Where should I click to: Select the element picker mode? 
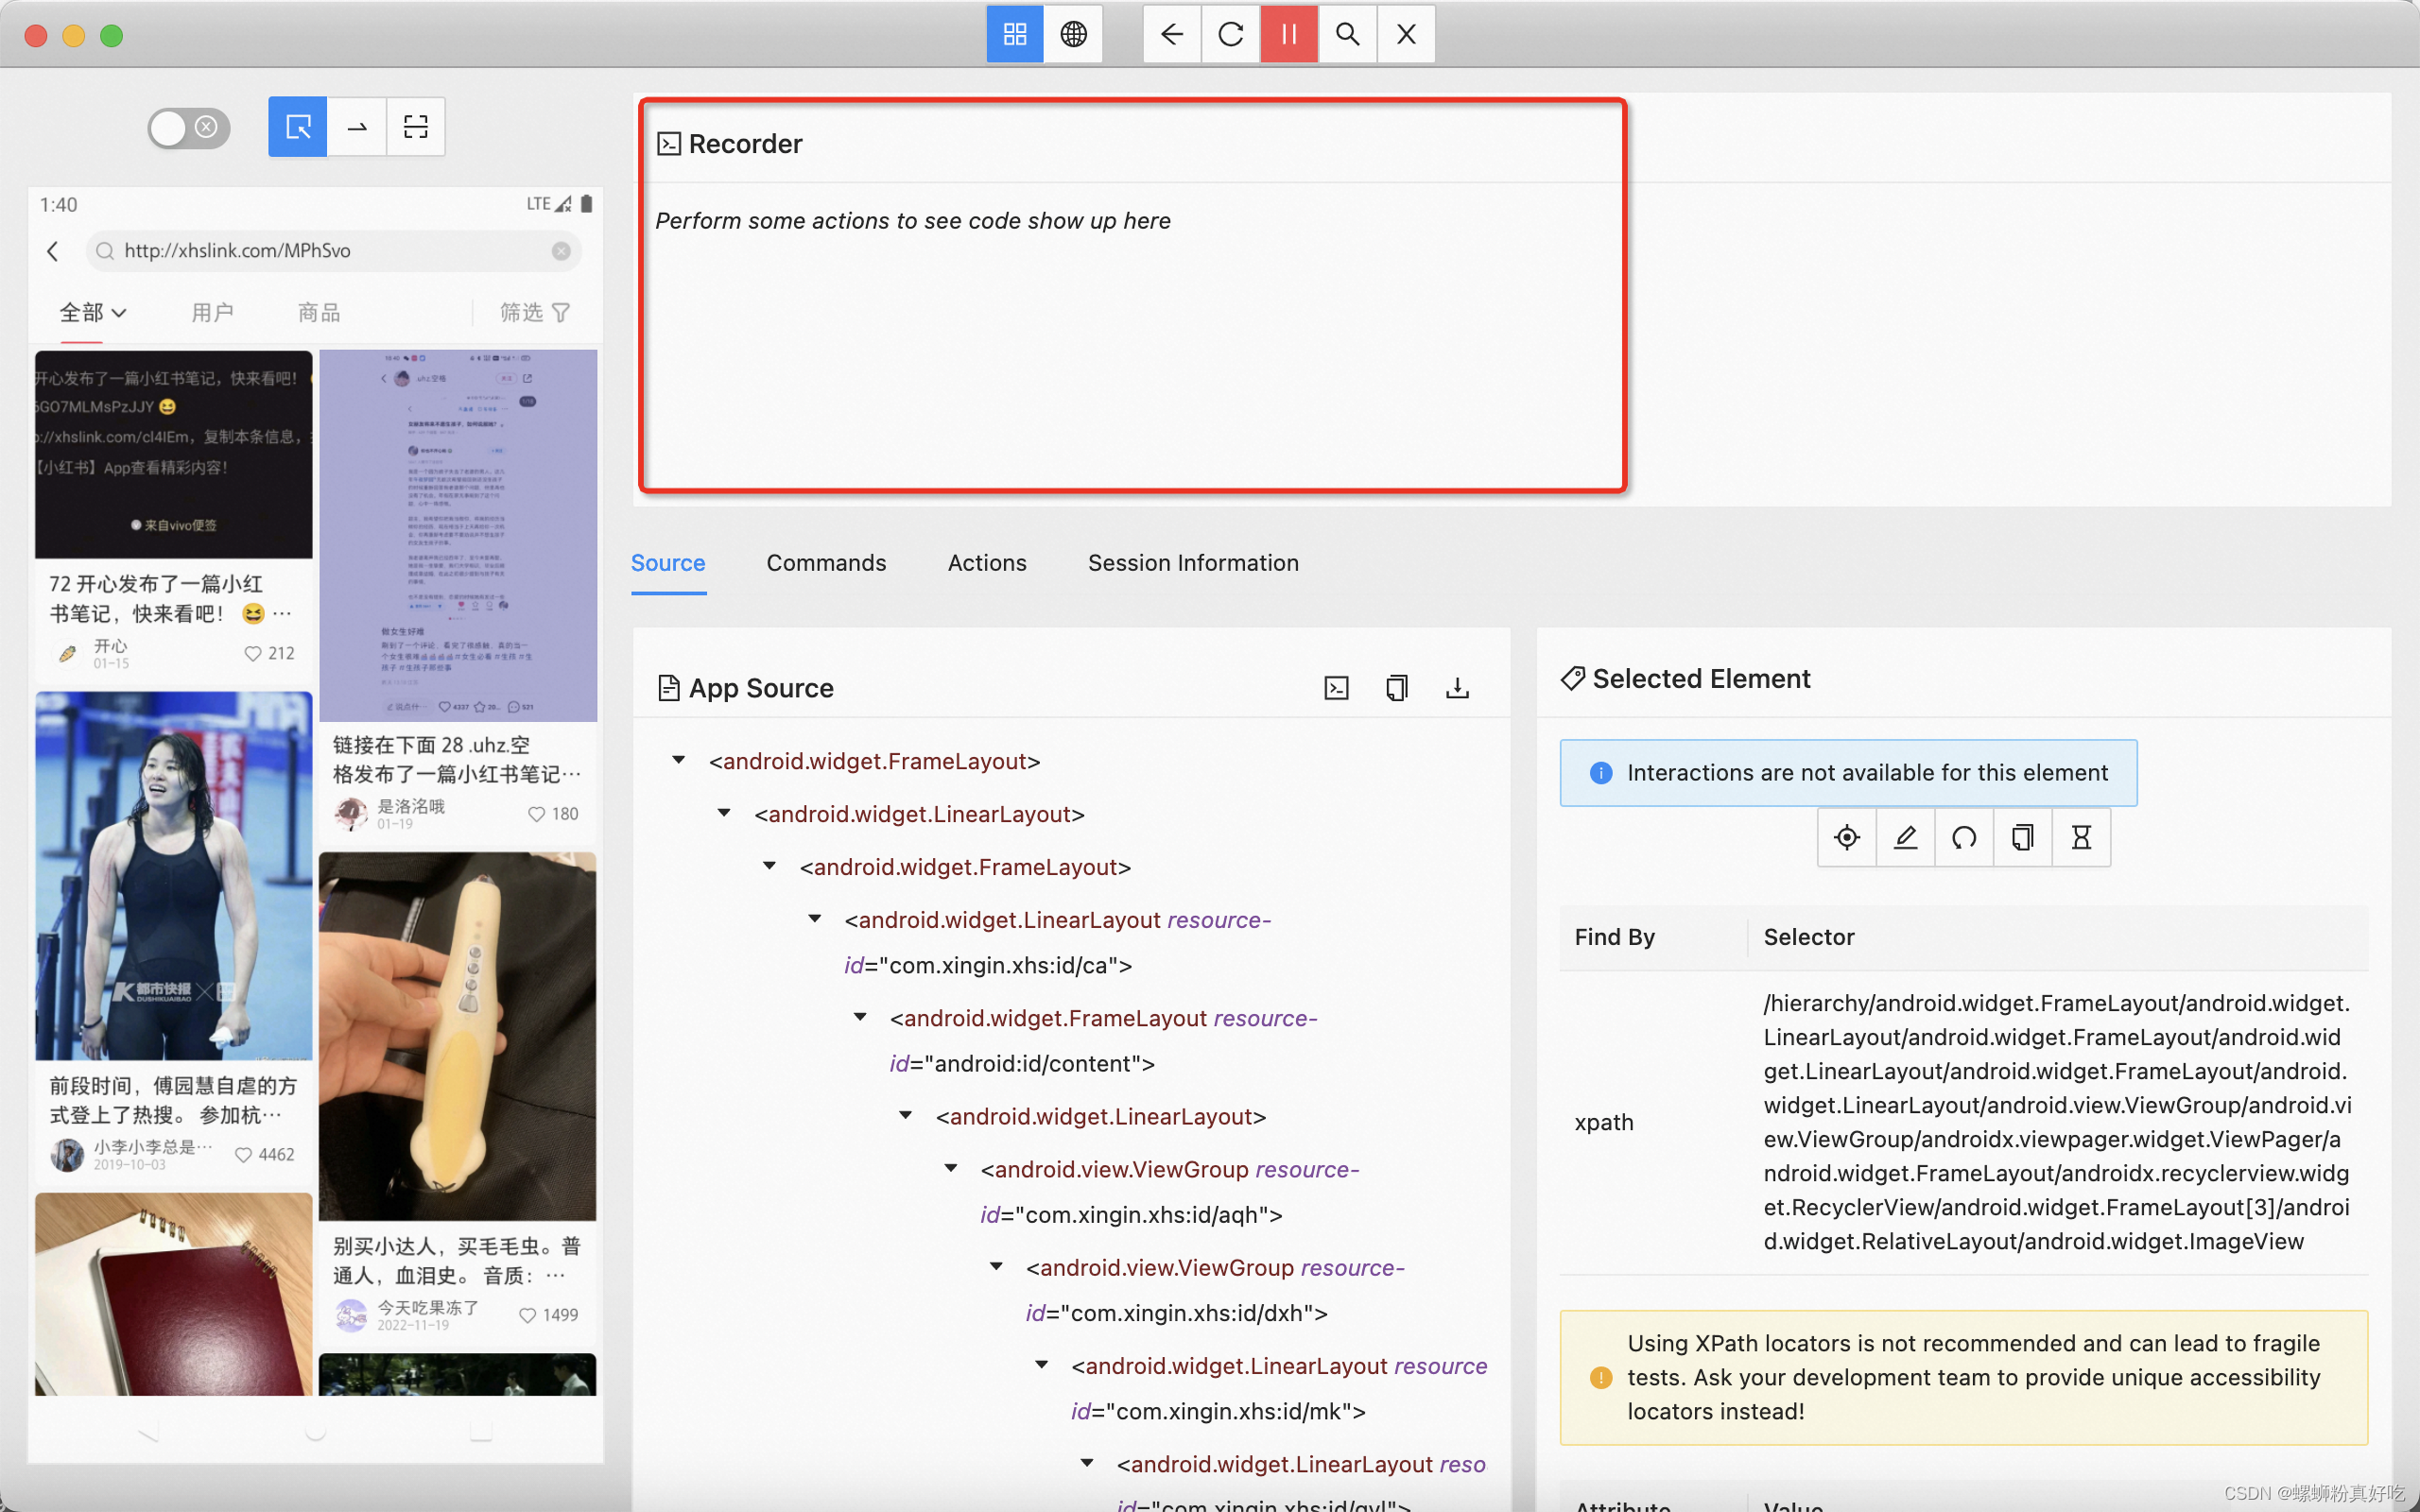(x=298, y=127)
